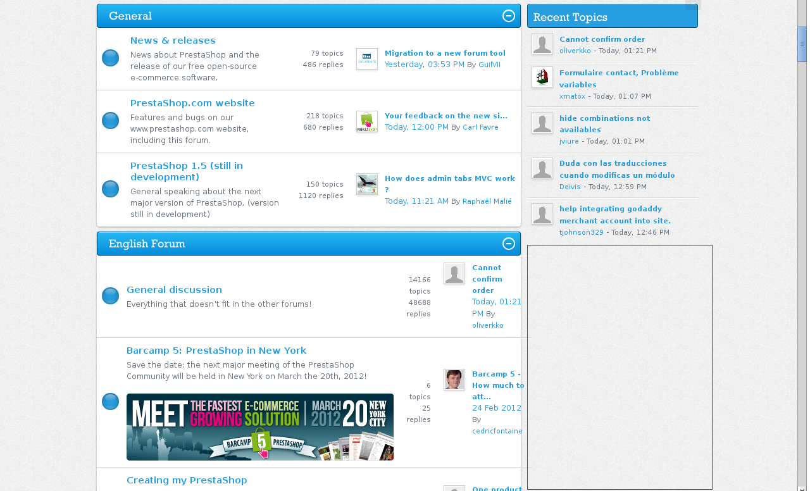Viewport: 810px width, 491px height.
Task: Open the PrestaShop.com website forum
Action: tap(192, 103)
